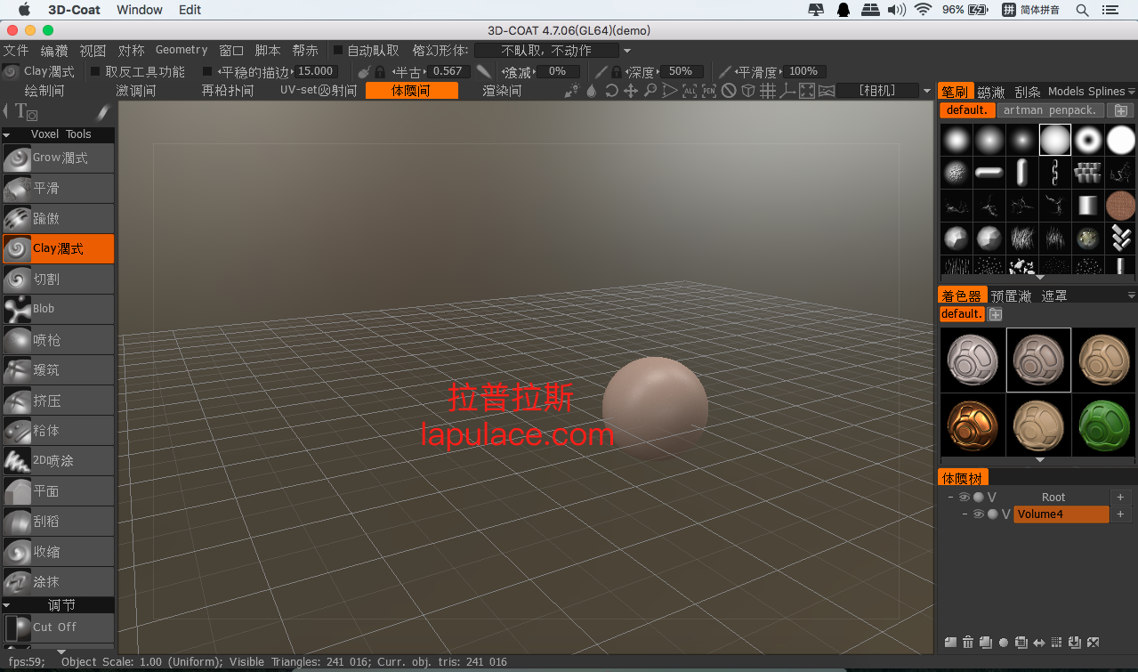Choose the green shader sphere
The width and height of the screenshot is (1138, 672).
pos(1103,425)
